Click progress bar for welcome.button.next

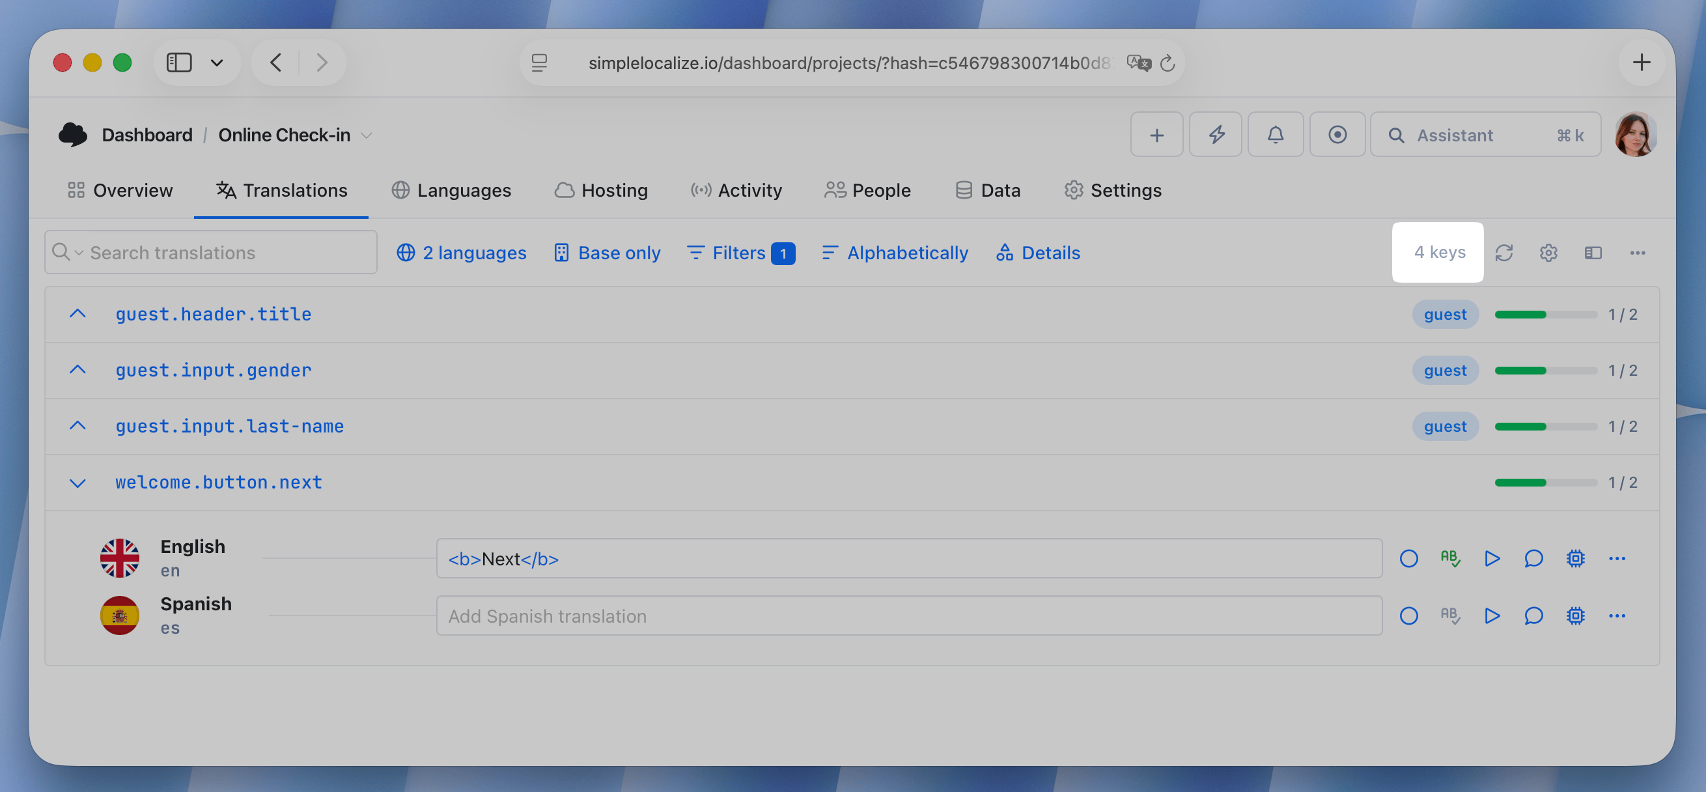click(x=1546, y=482)
